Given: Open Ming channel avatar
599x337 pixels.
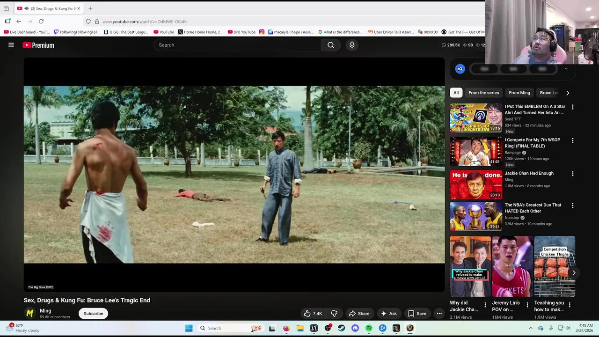Looking at the screenshot, I should [x=30, y=313].
